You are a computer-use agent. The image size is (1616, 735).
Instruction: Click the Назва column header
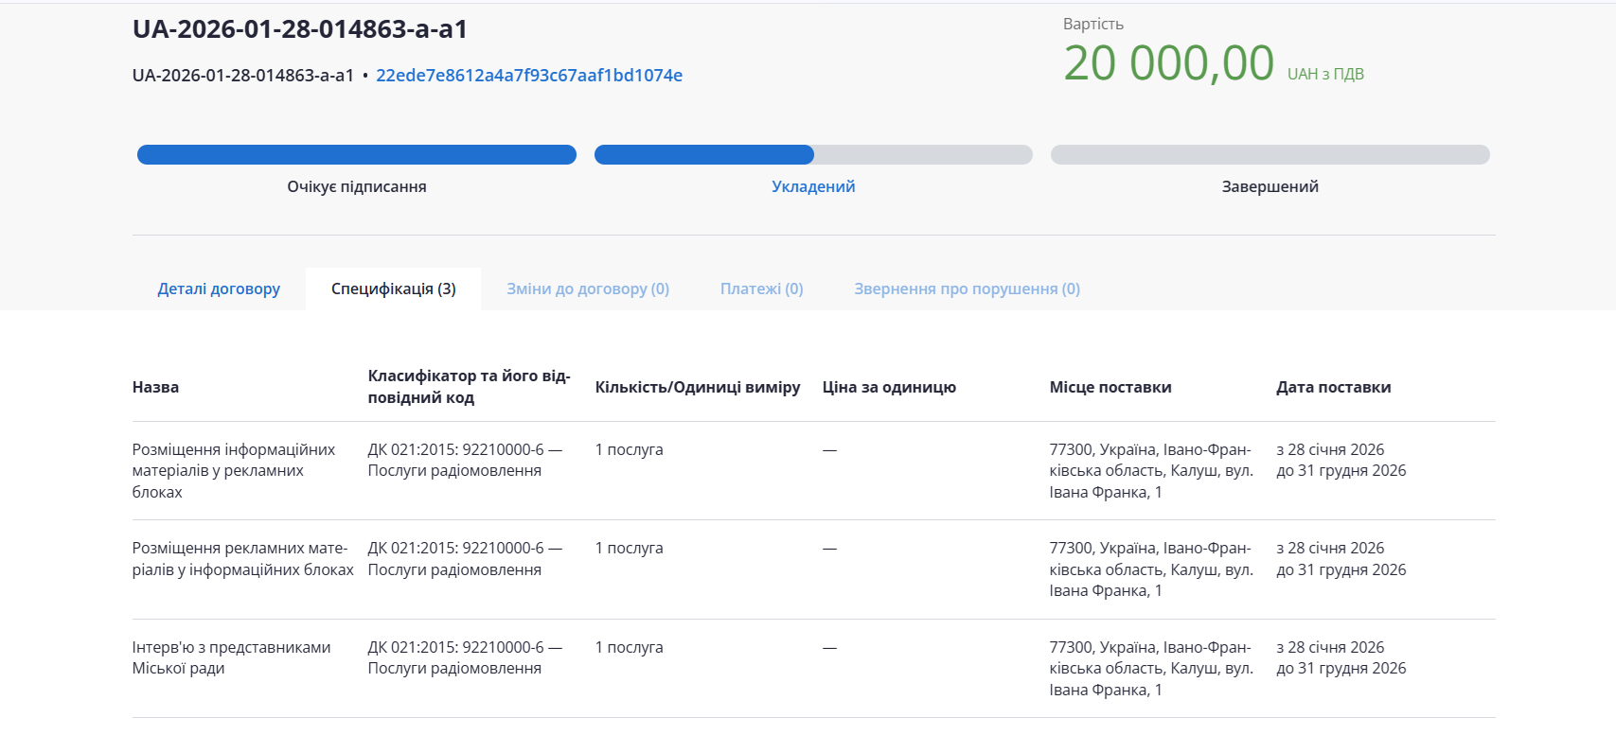[155, 387]
